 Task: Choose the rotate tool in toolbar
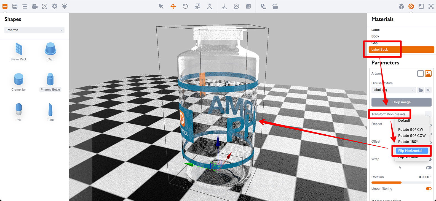point(185,6)
